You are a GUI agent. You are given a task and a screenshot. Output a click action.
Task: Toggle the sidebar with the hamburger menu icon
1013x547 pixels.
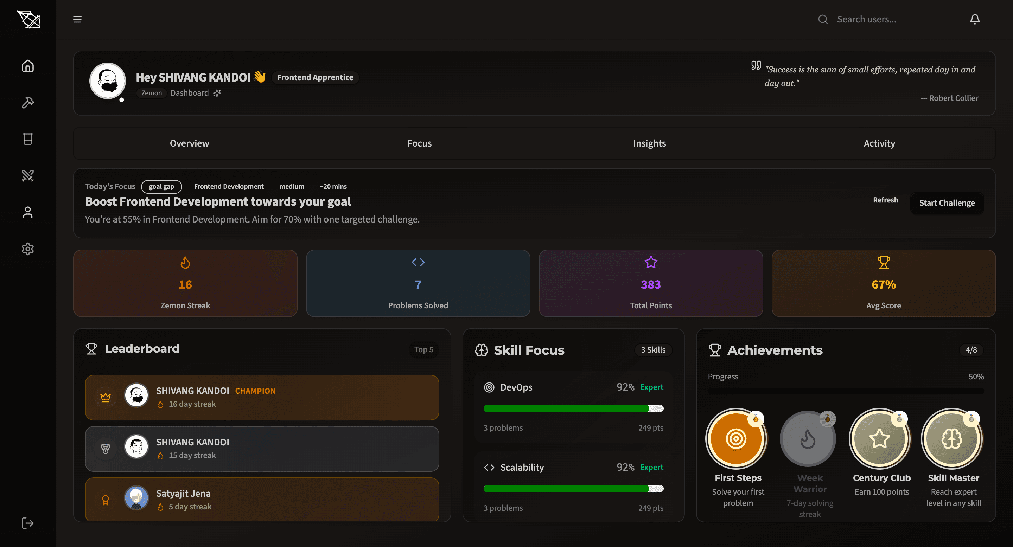pyautogui.click(x=77, y=19)
